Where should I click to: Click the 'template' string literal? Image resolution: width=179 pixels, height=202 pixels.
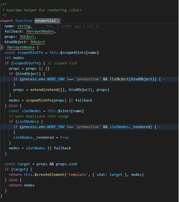[78, 175]
